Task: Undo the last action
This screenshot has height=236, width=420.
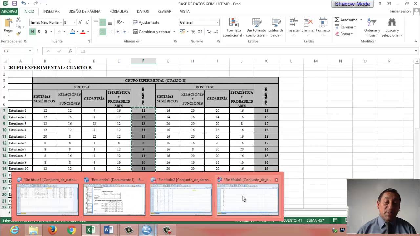Action: point(23,4)
